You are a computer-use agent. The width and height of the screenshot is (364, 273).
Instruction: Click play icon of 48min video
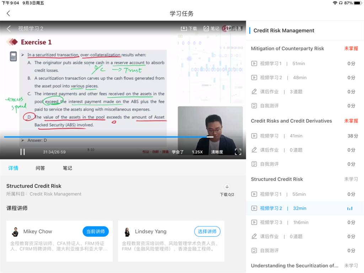click(x=254, y=77)
